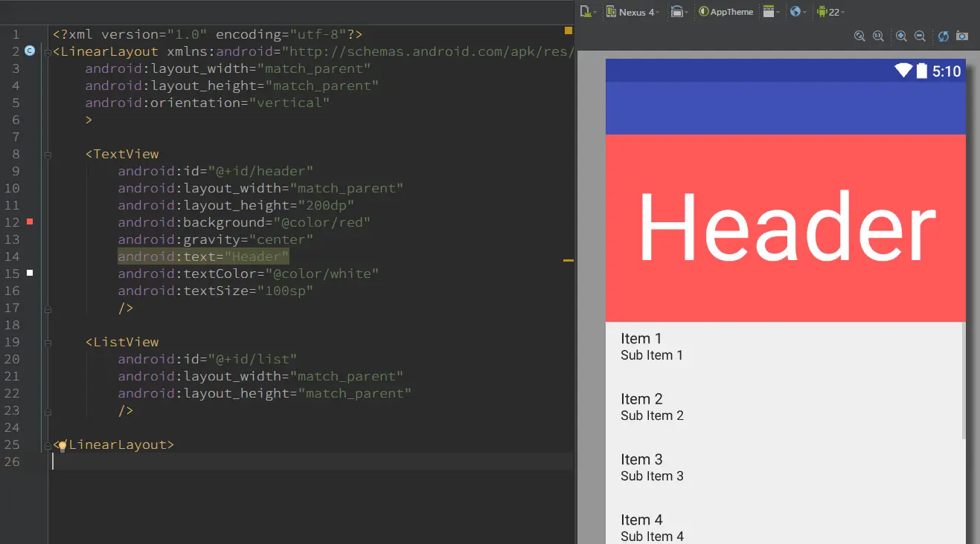Click the text android:text="Header" on line 14
980x544 pixels.
coord(203,256)
